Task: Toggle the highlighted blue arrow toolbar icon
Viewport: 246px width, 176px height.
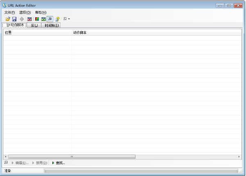Action: (x=50, y=19)
